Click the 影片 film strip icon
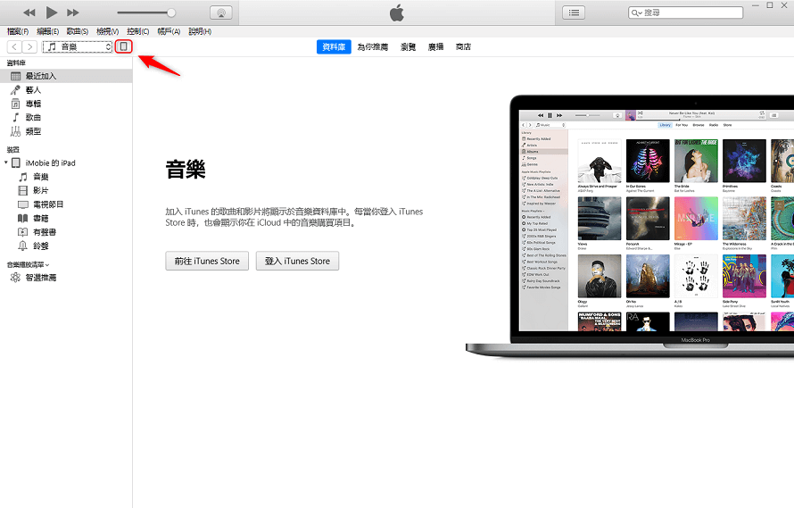 [23, 190]
